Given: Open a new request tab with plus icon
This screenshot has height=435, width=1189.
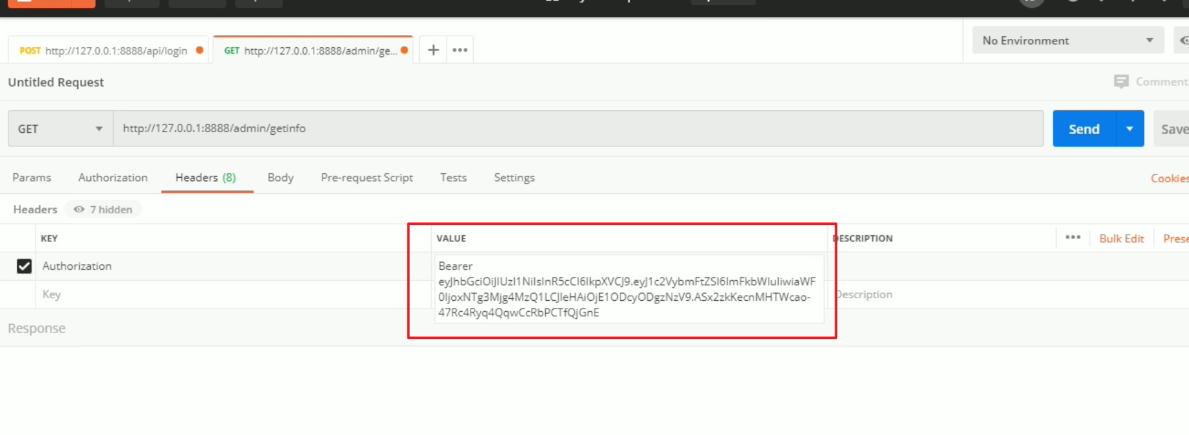Looking at the screenshot, I should click(434, 50).
